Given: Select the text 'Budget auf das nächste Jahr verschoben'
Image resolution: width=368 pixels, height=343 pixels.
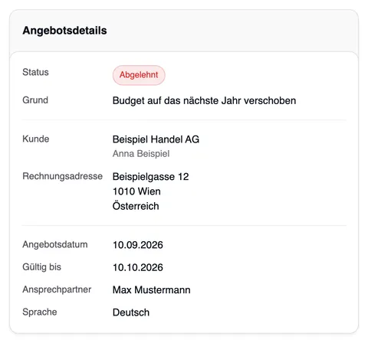Looking at the screenshot, I should (x=204, y=100).
